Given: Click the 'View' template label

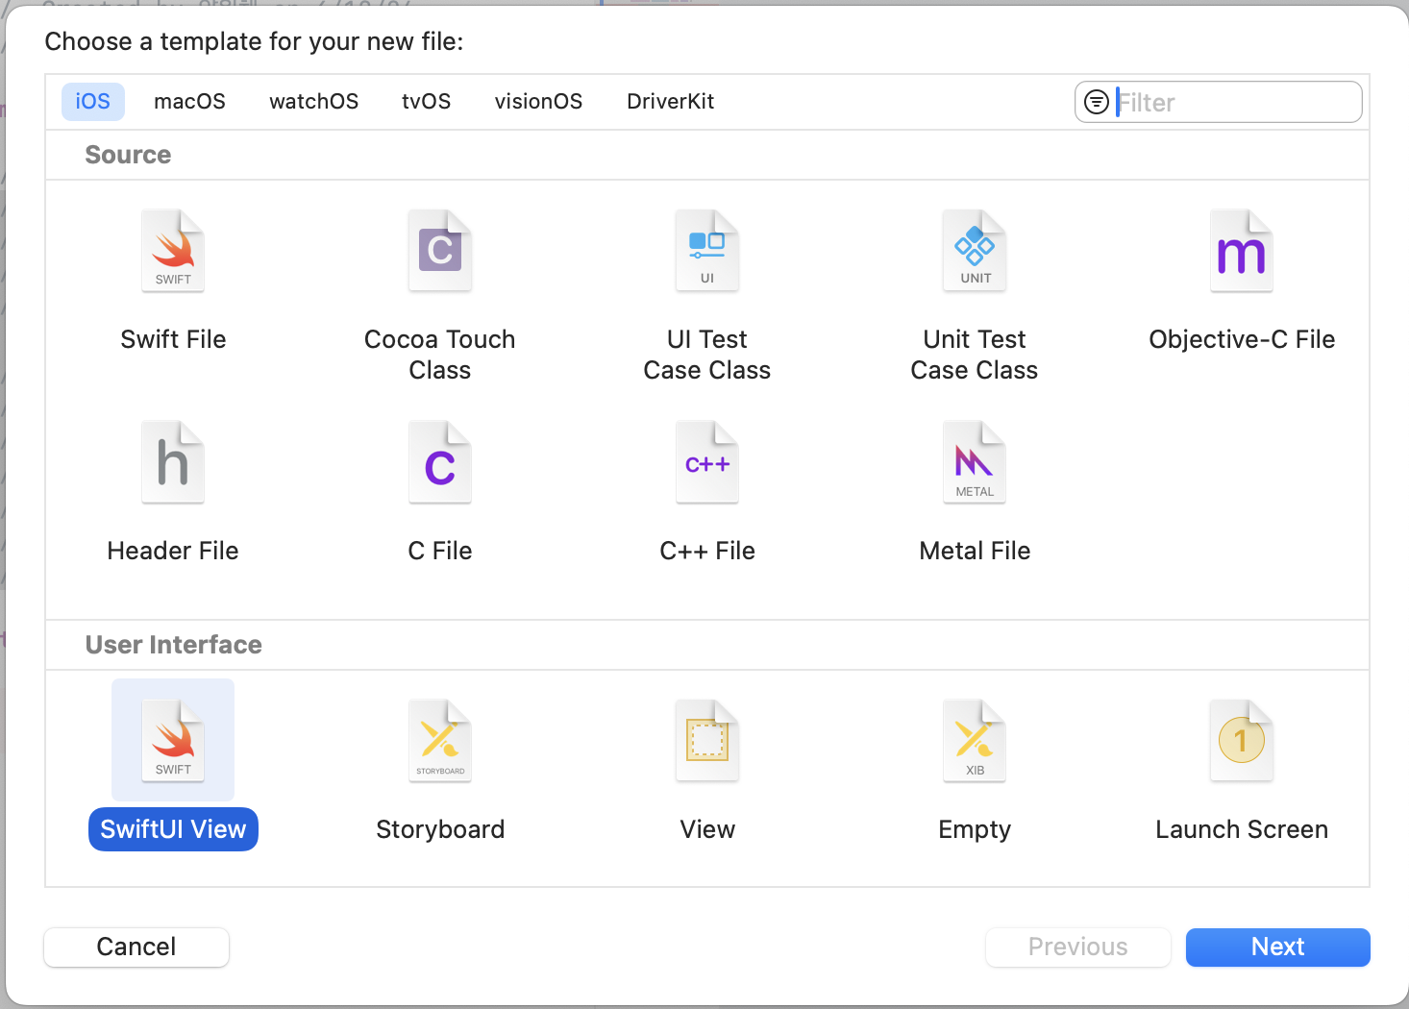Looking at the screenshot, I should click(x=707, y=829).
